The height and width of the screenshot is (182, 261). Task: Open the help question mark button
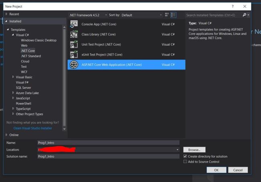233,6
